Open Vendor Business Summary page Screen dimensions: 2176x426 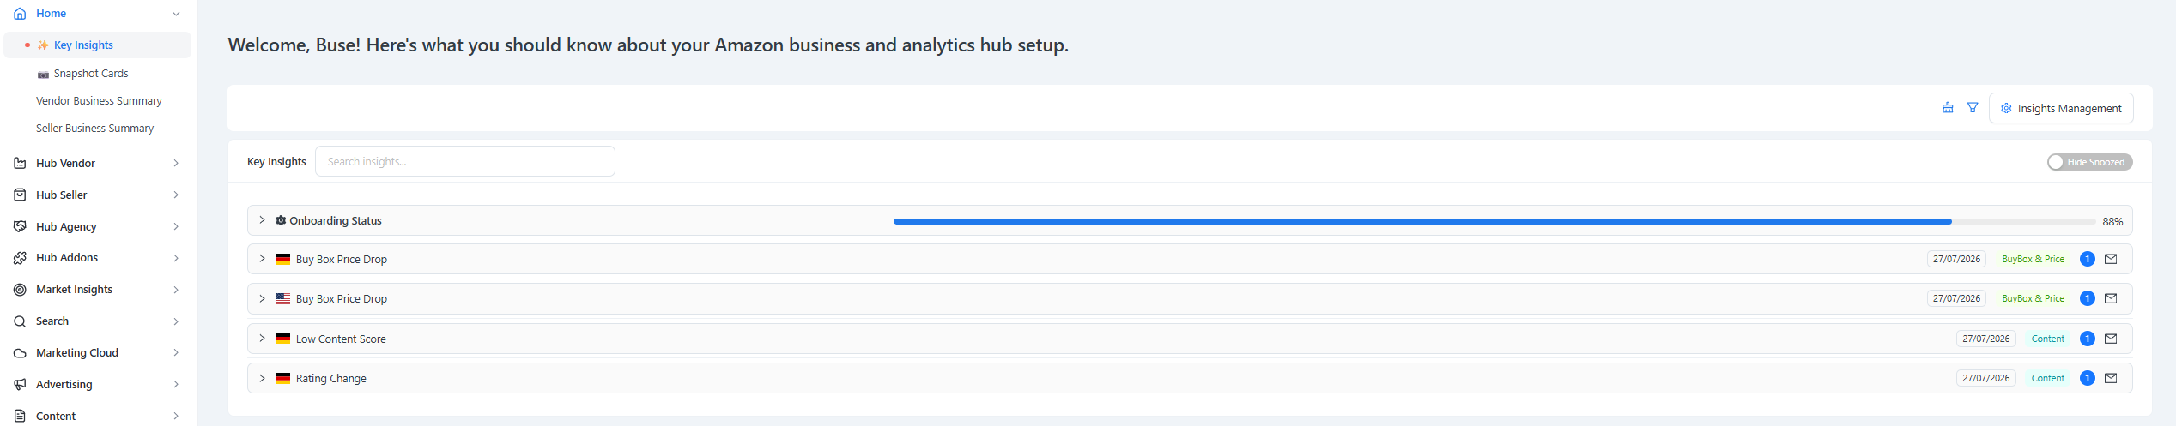point(99,101)
